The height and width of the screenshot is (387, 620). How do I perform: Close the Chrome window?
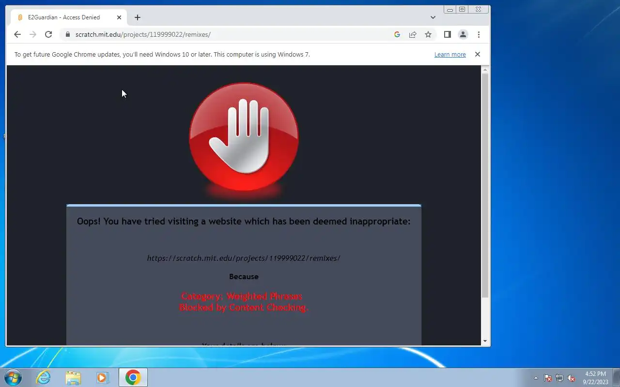479,10
